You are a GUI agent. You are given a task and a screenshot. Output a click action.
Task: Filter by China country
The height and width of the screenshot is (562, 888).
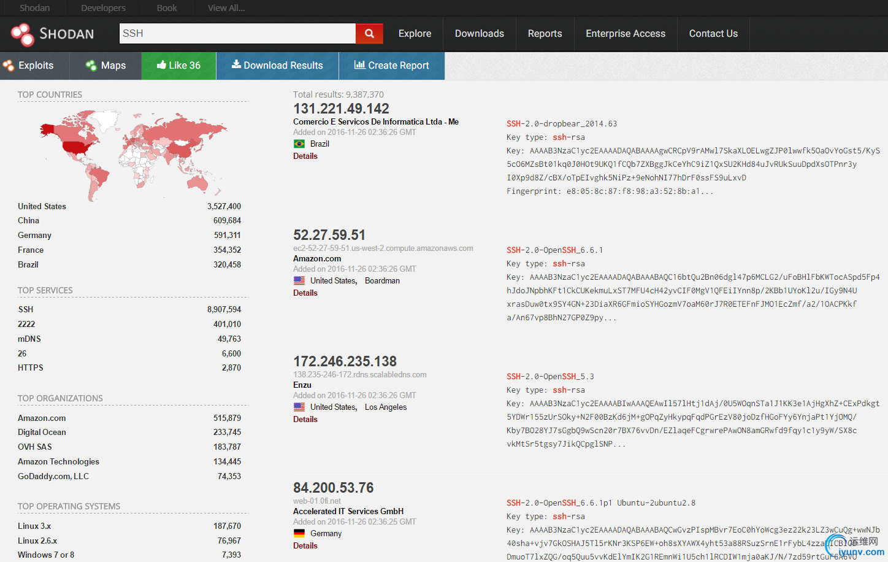coord(28,220)
